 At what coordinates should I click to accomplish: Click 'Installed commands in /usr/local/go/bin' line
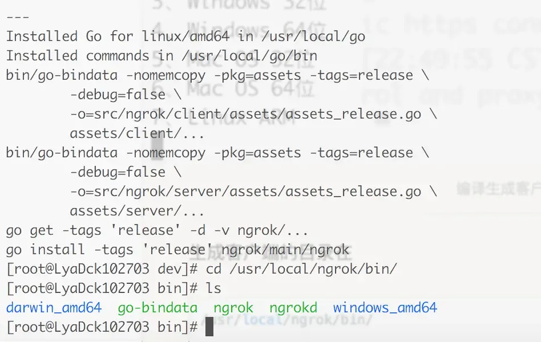click(x=162, y=56)
